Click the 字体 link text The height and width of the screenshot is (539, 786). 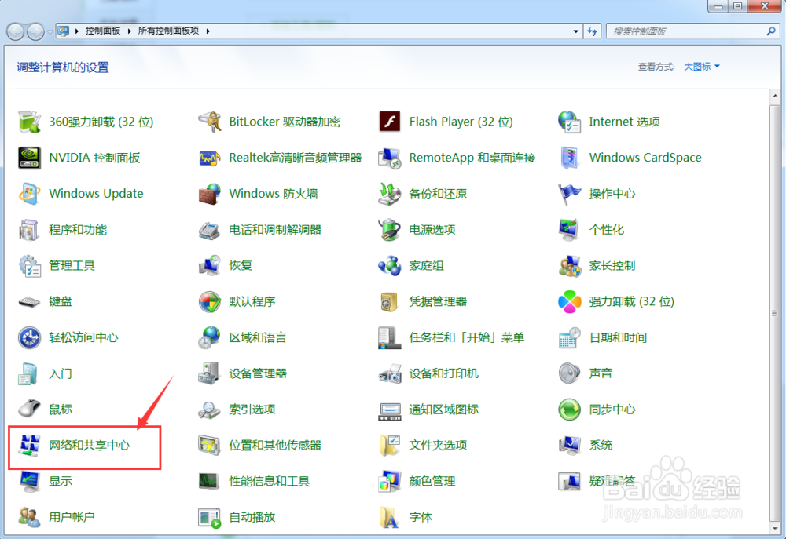421,517
